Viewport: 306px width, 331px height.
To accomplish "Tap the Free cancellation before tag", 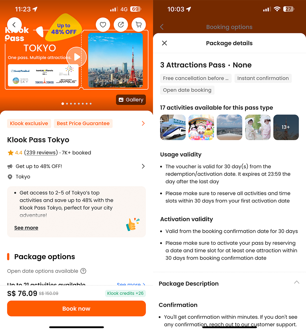I will pos(196,78).
